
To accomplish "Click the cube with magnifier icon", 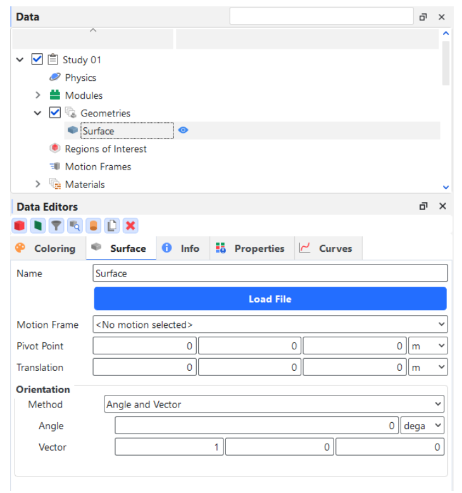I will [x=75, y=226].
